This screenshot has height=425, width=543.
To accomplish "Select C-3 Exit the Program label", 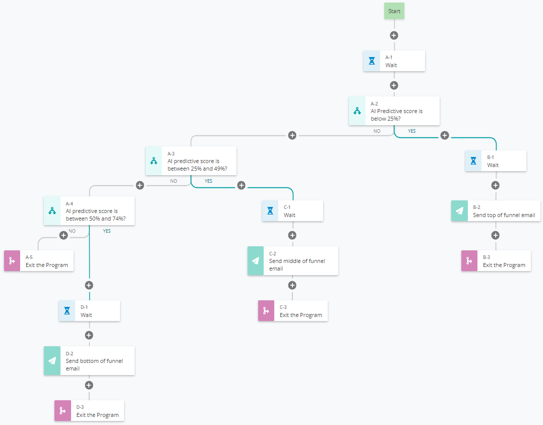I will coord(301,315).
